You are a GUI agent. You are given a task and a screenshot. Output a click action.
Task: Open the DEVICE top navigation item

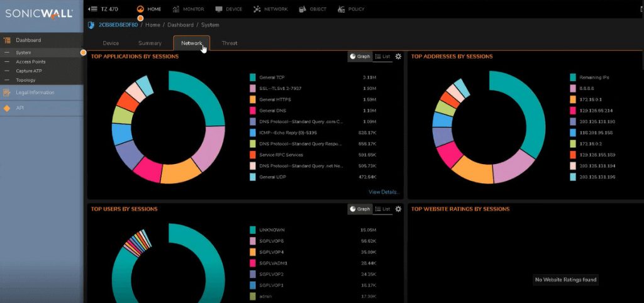point(228,9)
